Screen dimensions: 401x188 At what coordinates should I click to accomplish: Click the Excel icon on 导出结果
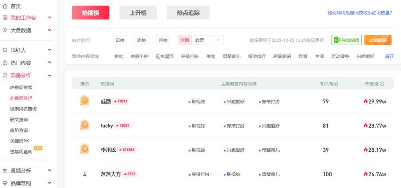click(337, 40)
